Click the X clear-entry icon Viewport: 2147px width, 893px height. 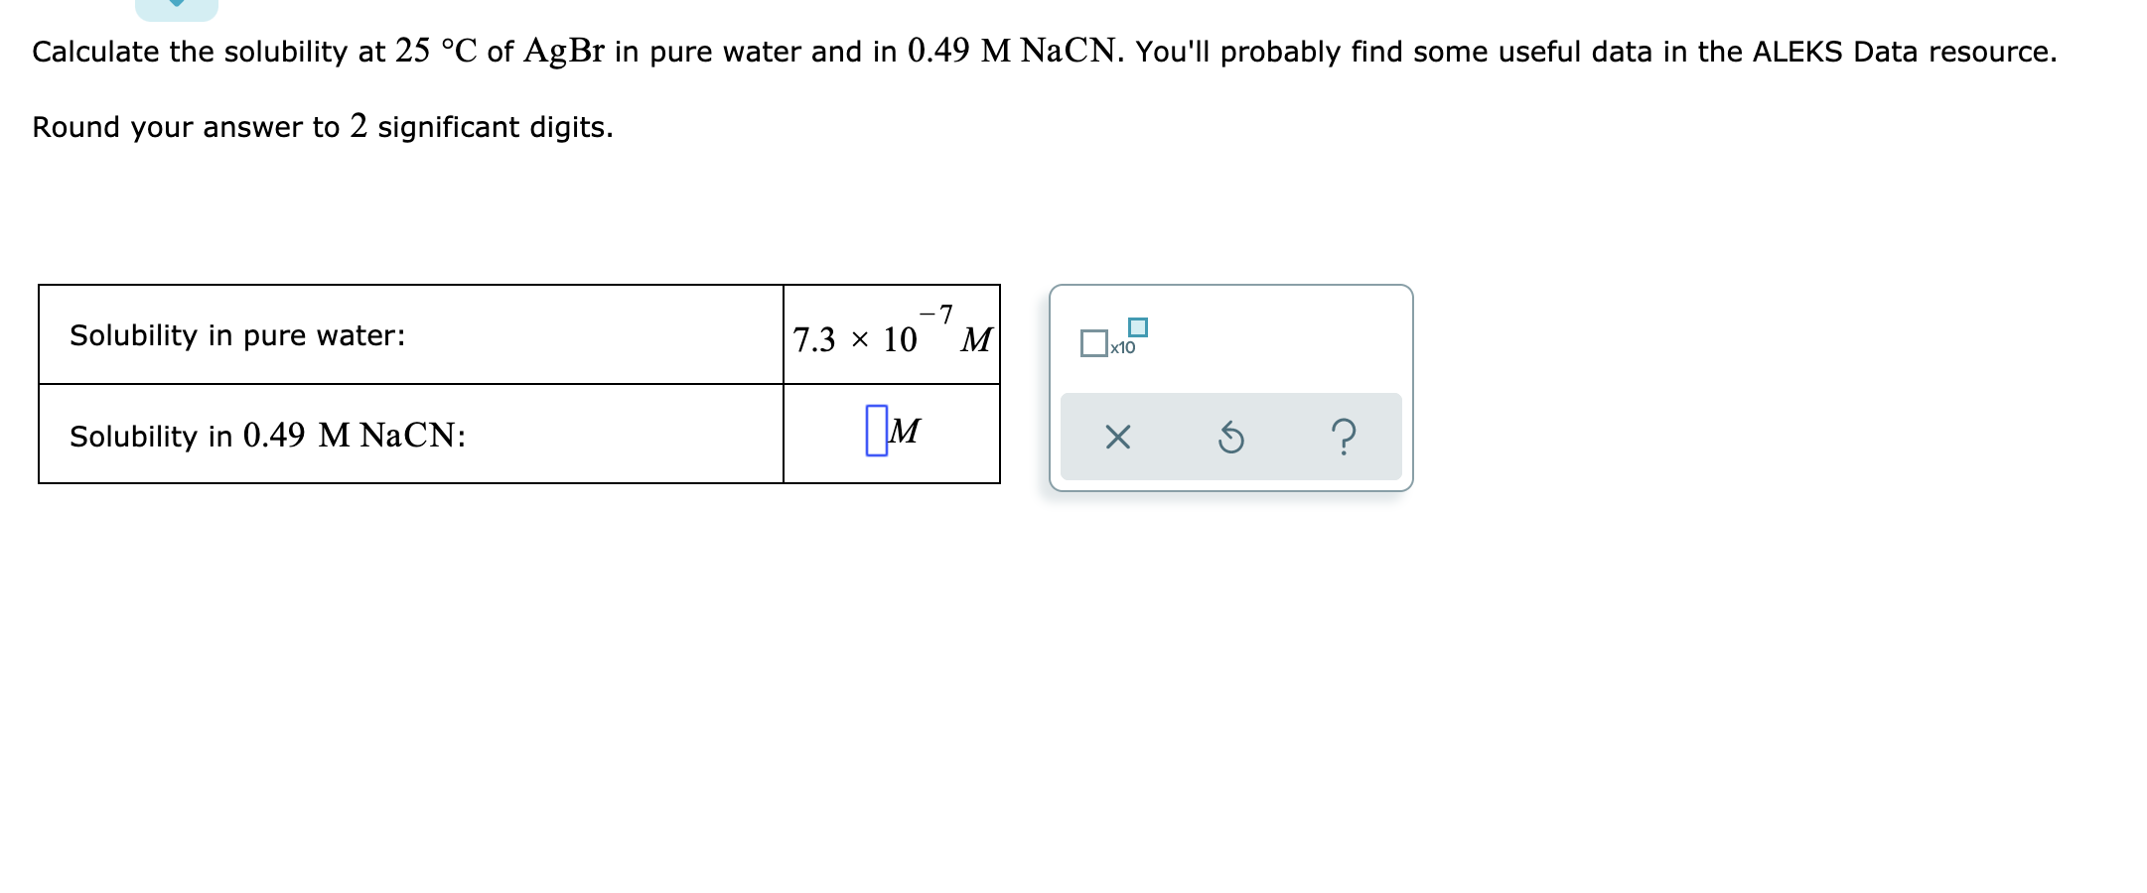point(1117,438)
